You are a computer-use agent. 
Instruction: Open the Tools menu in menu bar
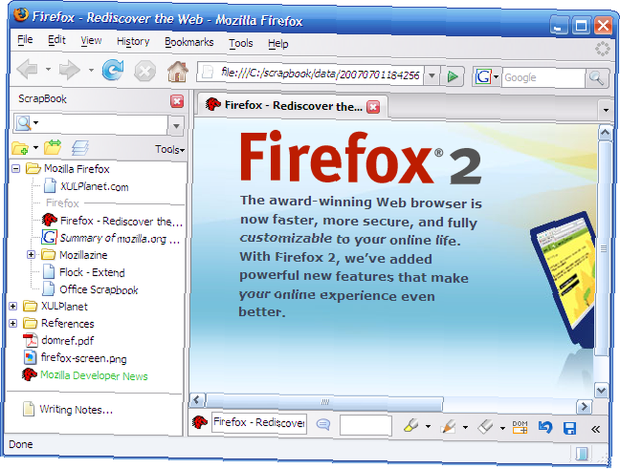pos(241,43)
